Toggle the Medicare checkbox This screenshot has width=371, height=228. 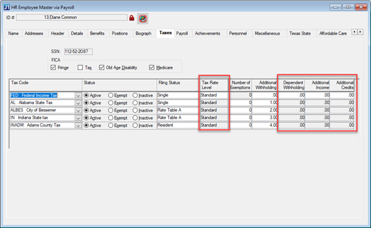click(x=151, y=68)
